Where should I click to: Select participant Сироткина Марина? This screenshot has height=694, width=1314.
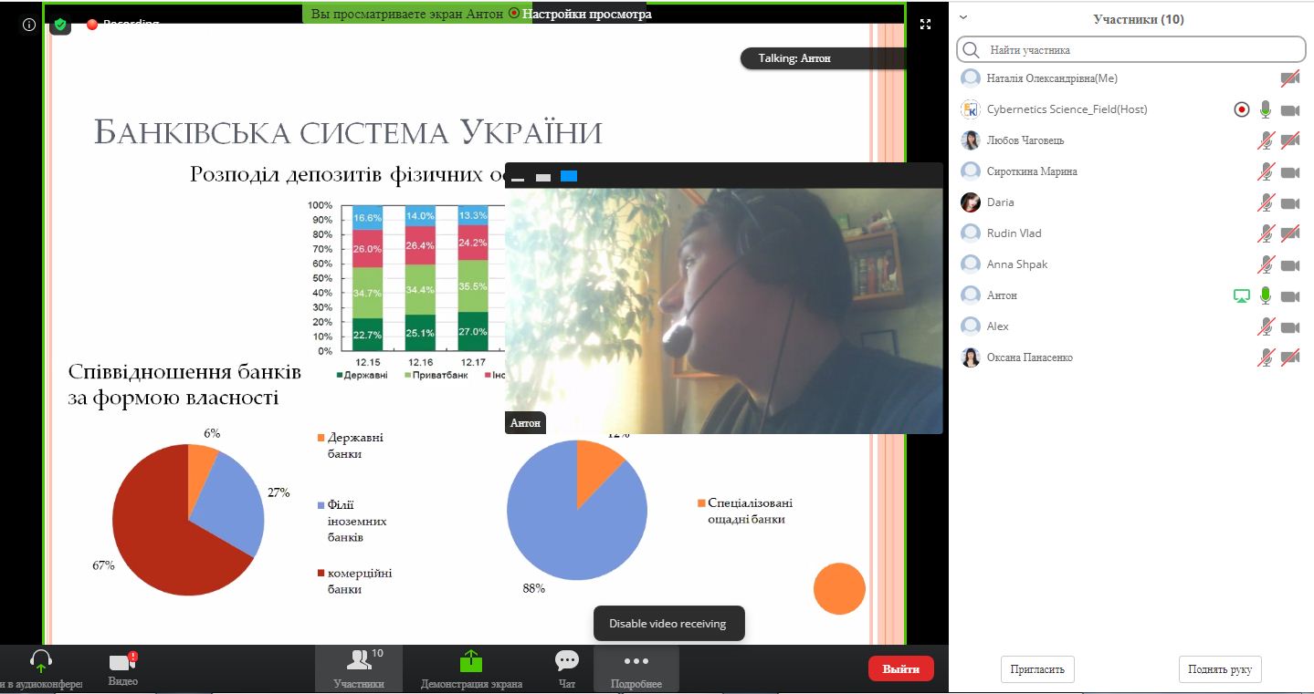[1130, 171]
